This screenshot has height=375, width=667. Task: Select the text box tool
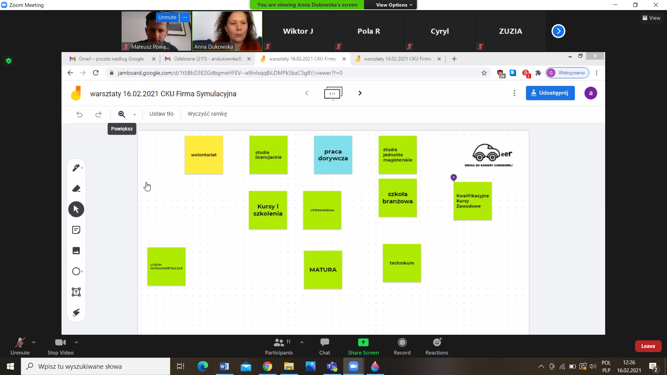[x=76, y=292]
